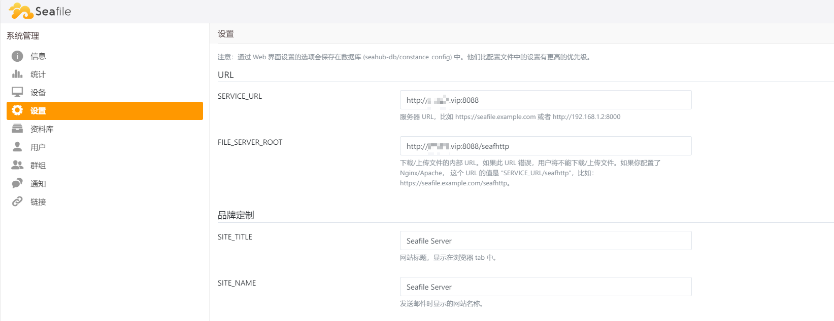Select the highlighted 设置 menu item
Viewport: 834px width, 321px height.
105,111
